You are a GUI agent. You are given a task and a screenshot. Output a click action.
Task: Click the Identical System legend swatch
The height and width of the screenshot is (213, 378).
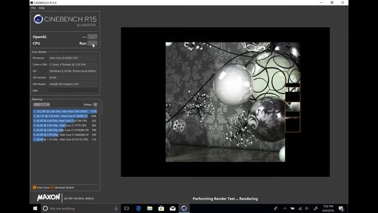[53, 188]
